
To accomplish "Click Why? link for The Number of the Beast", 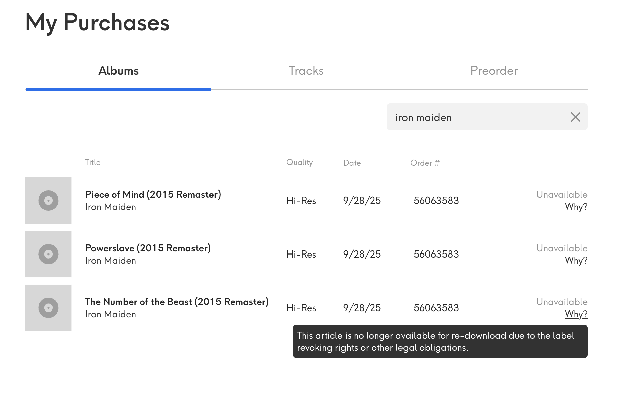I will (x=576, y=314).
